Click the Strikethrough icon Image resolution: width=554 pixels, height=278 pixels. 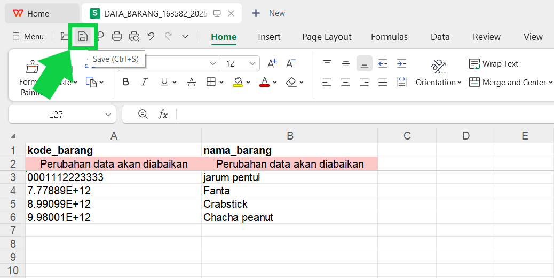192,82
